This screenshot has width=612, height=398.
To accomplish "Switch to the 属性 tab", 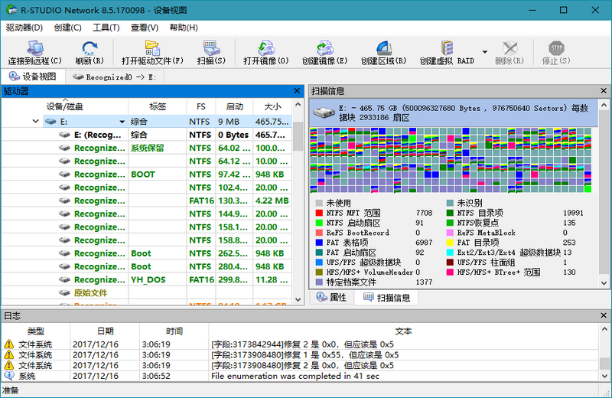I will 330,298.
